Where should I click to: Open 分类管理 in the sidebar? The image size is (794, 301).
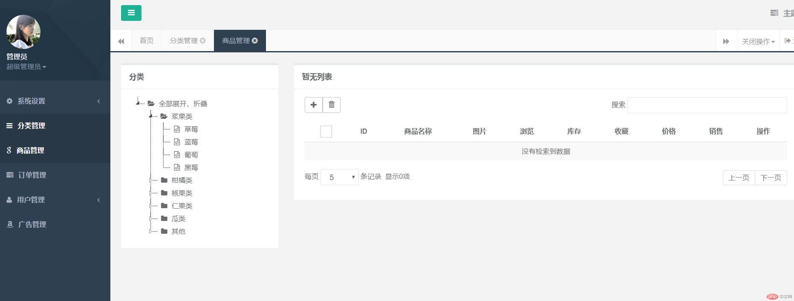pos(55,126)
